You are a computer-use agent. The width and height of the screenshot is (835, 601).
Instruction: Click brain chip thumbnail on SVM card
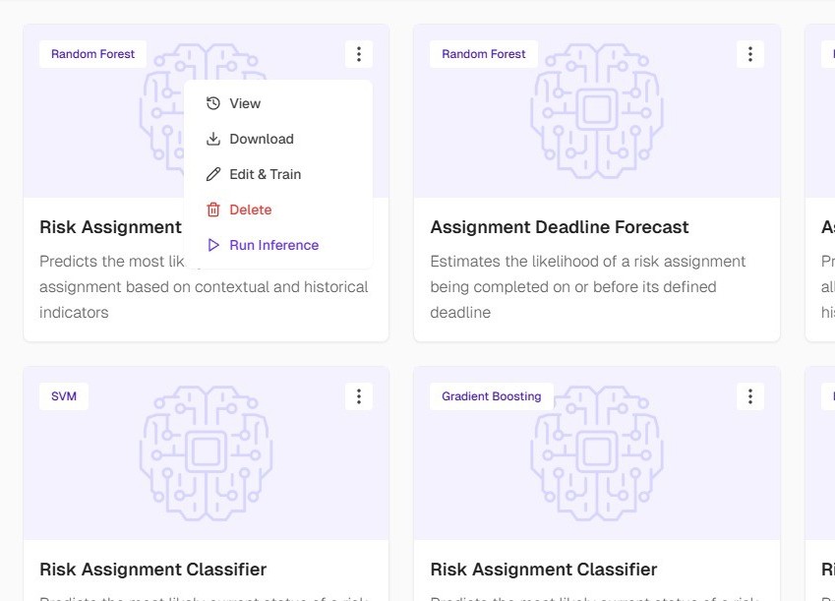point(207,453)
